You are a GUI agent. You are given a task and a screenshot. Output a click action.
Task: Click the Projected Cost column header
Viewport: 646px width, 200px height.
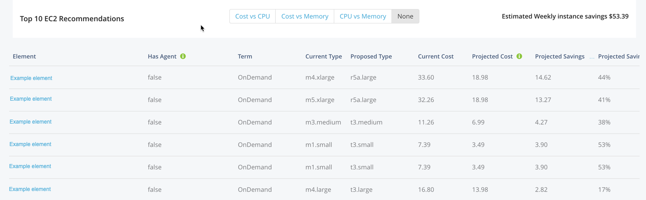point(492,56)
